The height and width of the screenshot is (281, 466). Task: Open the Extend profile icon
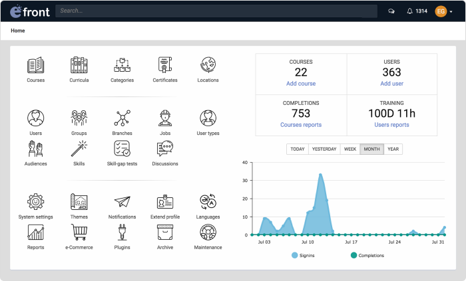tap(165, 202)
